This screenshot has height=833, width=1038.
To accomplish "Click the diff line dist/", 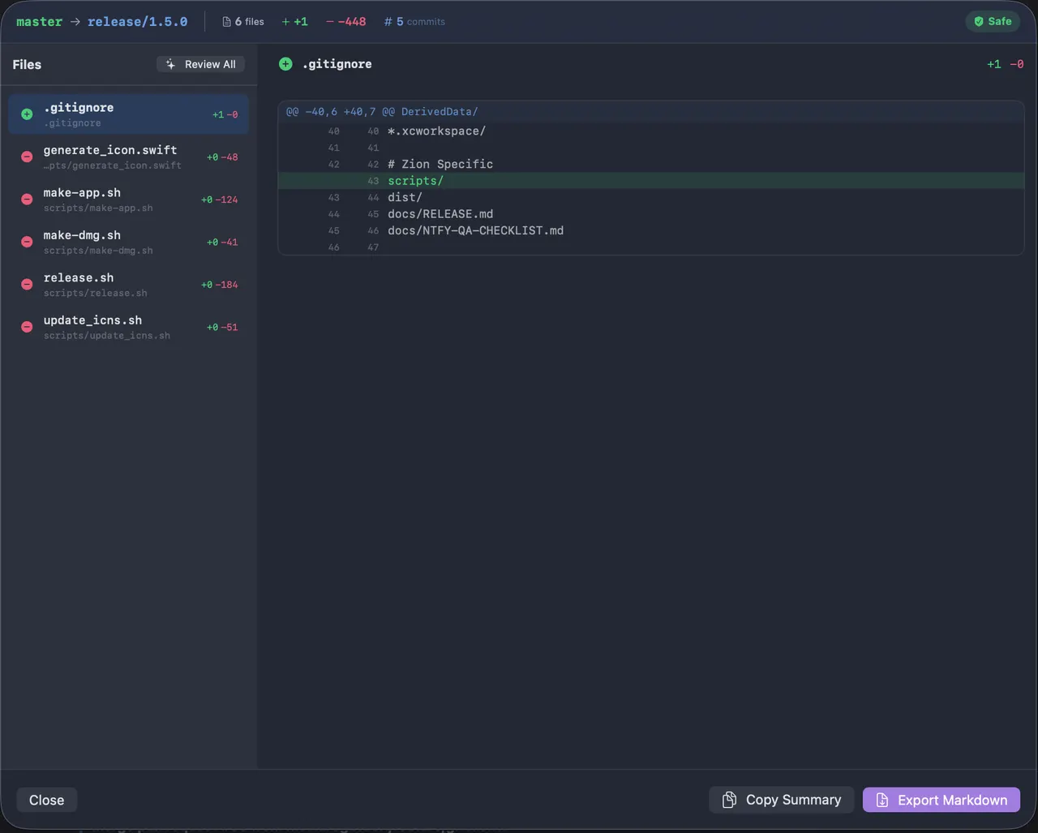I will click(x=651, y=197).
